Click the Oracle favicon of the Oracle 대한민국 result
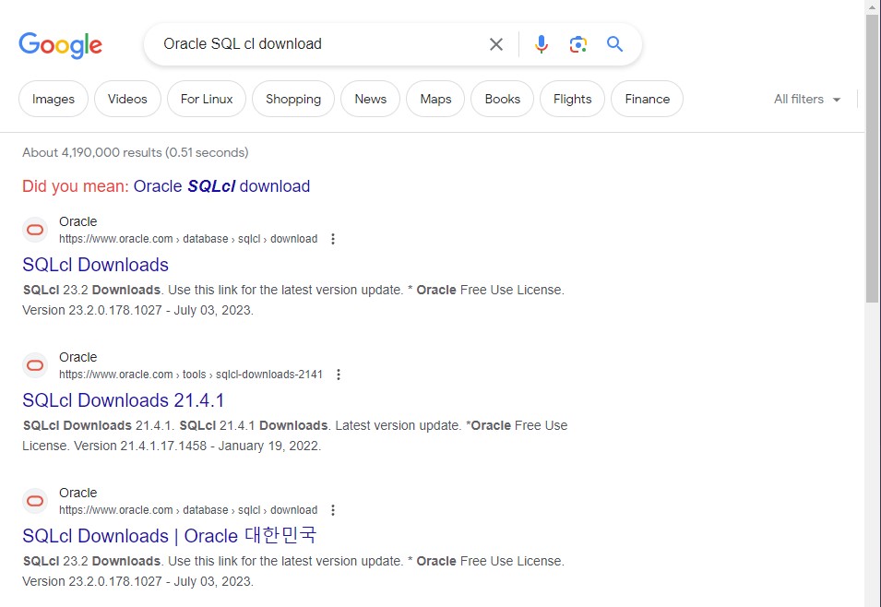The image size is (881, 607). (35, 501)
